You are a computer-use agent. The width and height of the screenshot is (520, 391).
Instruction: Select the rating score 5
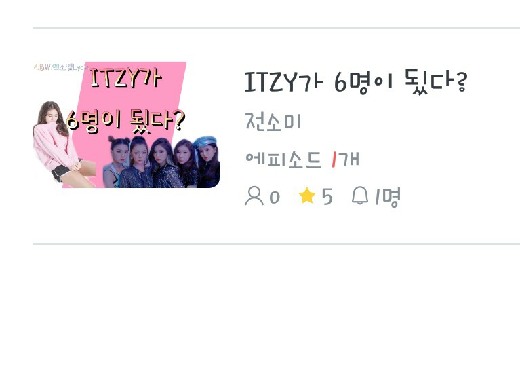pyautogui.click(x=327, y=196)
